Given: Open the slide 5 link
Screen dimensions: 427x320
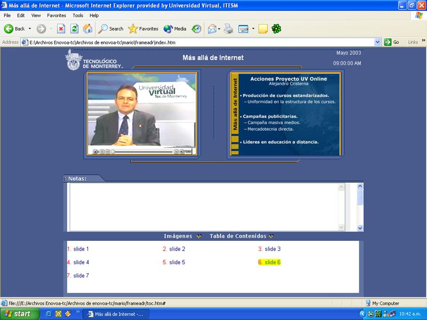Looking at the screenshot, I should tap(177, 262).
